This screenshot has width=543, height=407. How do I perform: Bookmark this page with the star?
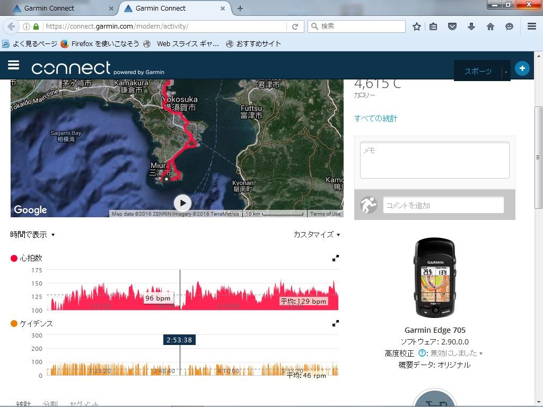(x=417, y=26)
